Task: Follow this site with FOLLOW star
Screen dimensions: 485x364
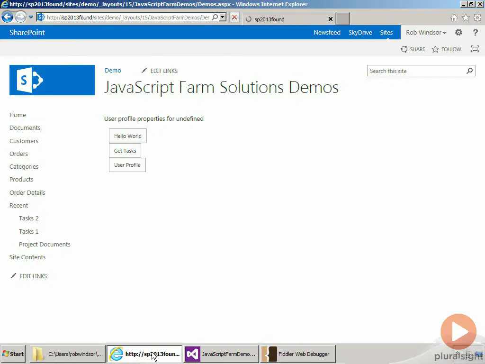Action: click(x=446, y=49)
